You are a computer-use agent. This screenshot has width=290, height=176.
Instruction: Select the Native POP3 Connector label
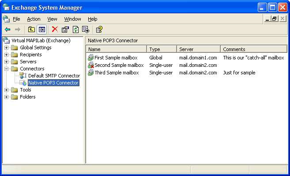pos(54,83)
